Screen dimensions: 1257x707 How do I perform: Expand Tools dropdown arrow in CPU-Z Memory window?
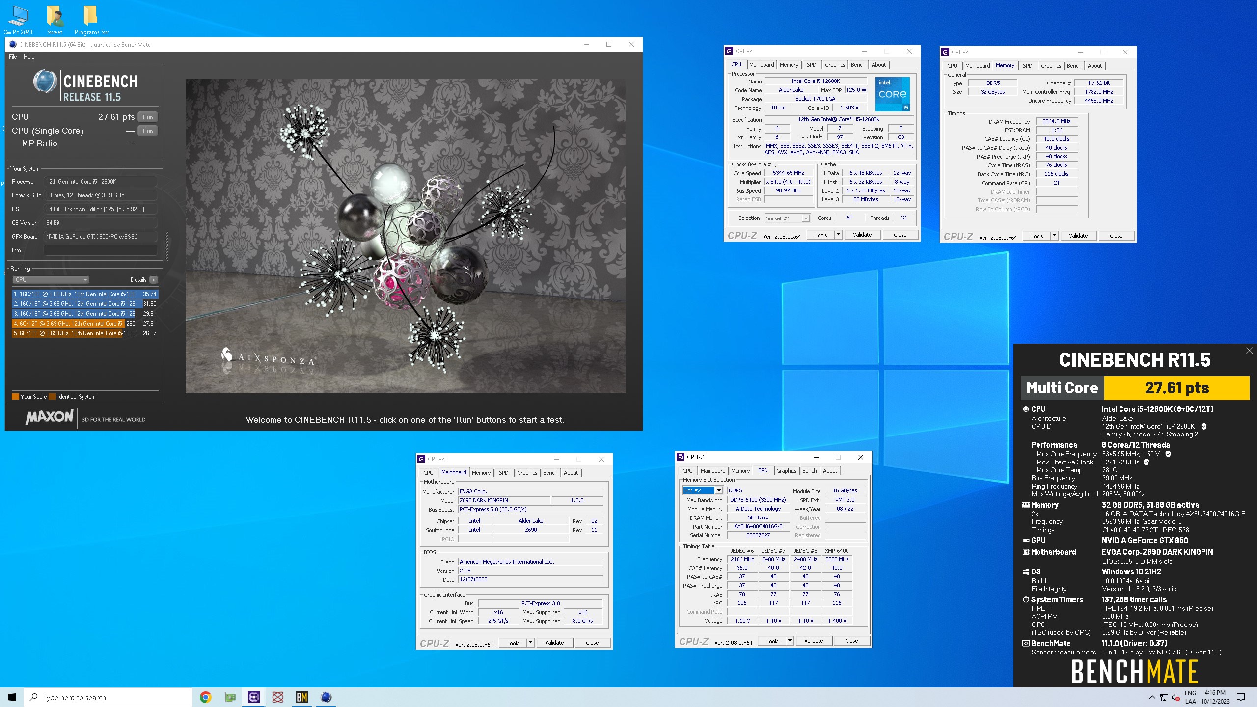[x=1054, y=236]
